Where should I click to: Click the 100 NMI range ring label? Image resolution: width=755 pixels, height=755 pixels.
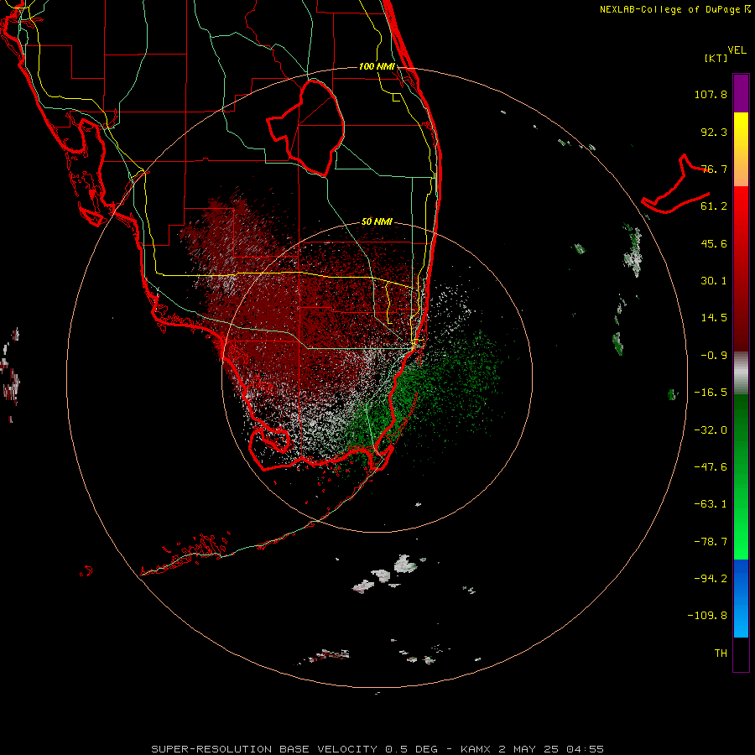(377, 66)
